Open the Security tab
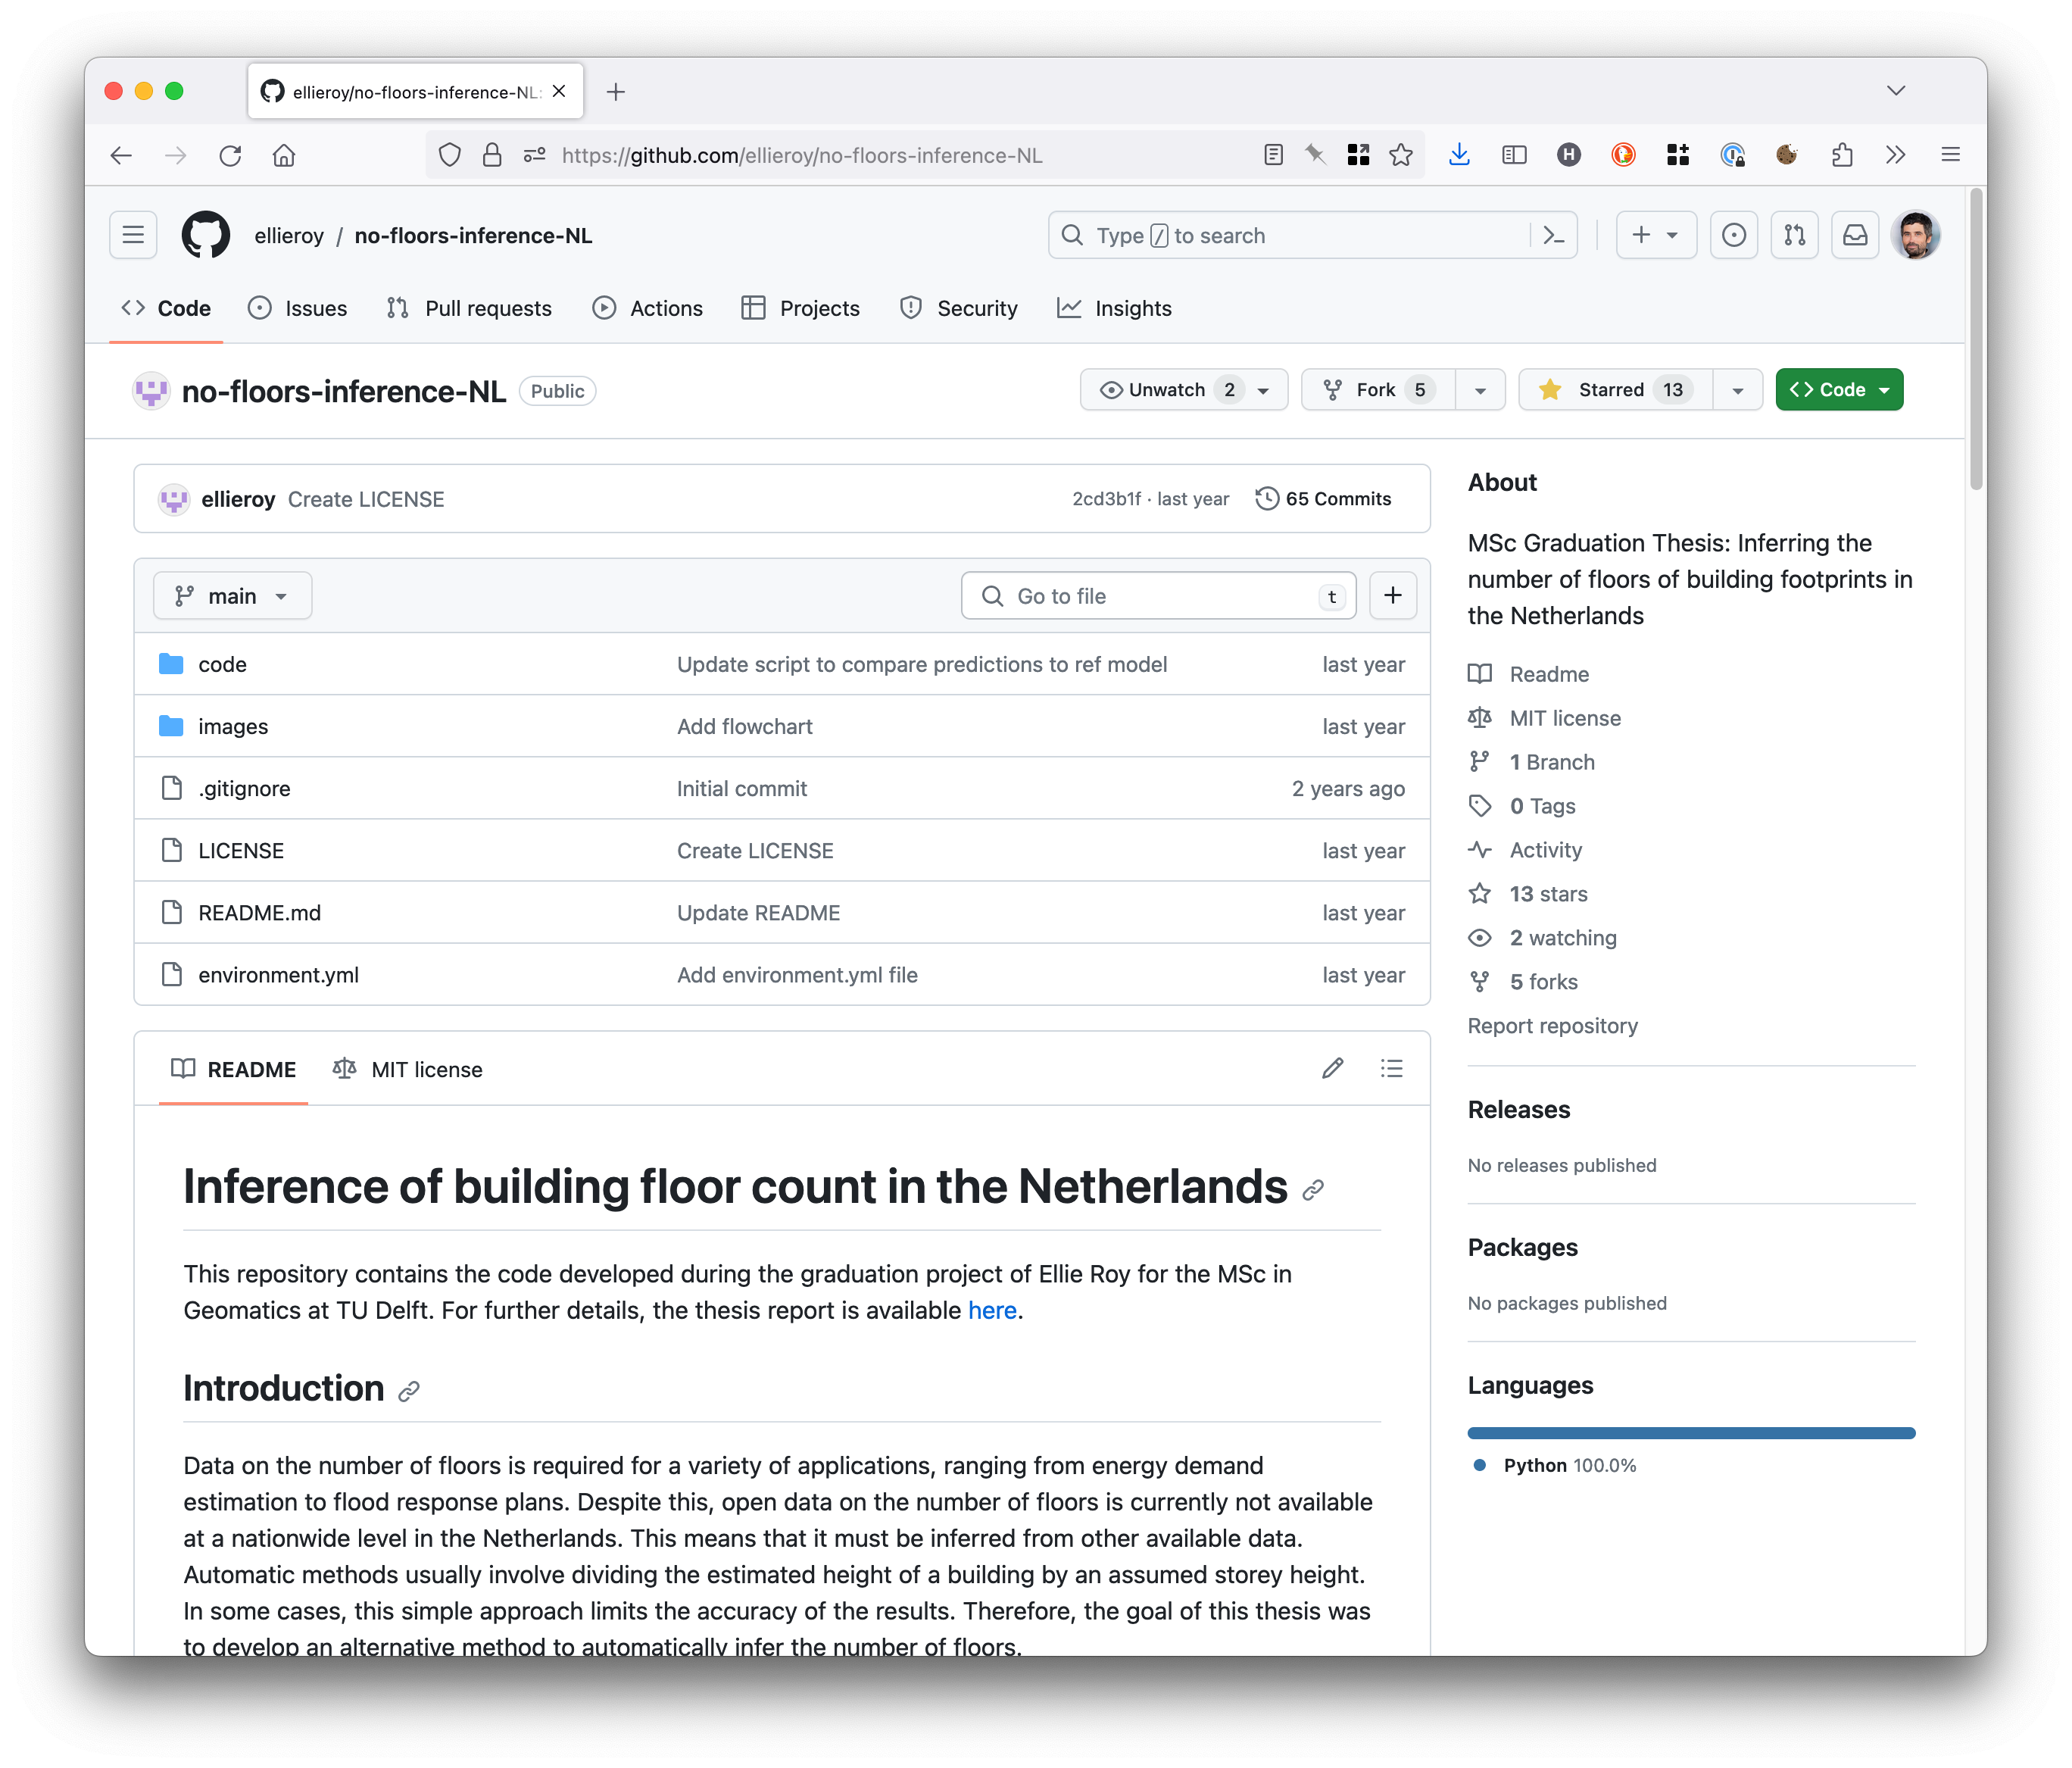Image resolution: width=2072 pixels, height=1768 pixels. (x=959, y=308)
